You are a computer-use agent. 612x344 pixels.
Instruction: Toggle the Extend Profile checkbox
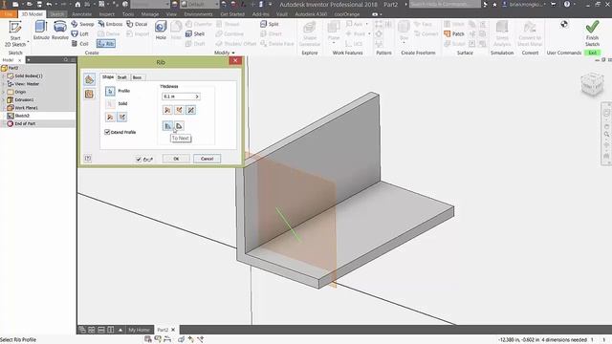pyautogui.click(x=107, y=132)
